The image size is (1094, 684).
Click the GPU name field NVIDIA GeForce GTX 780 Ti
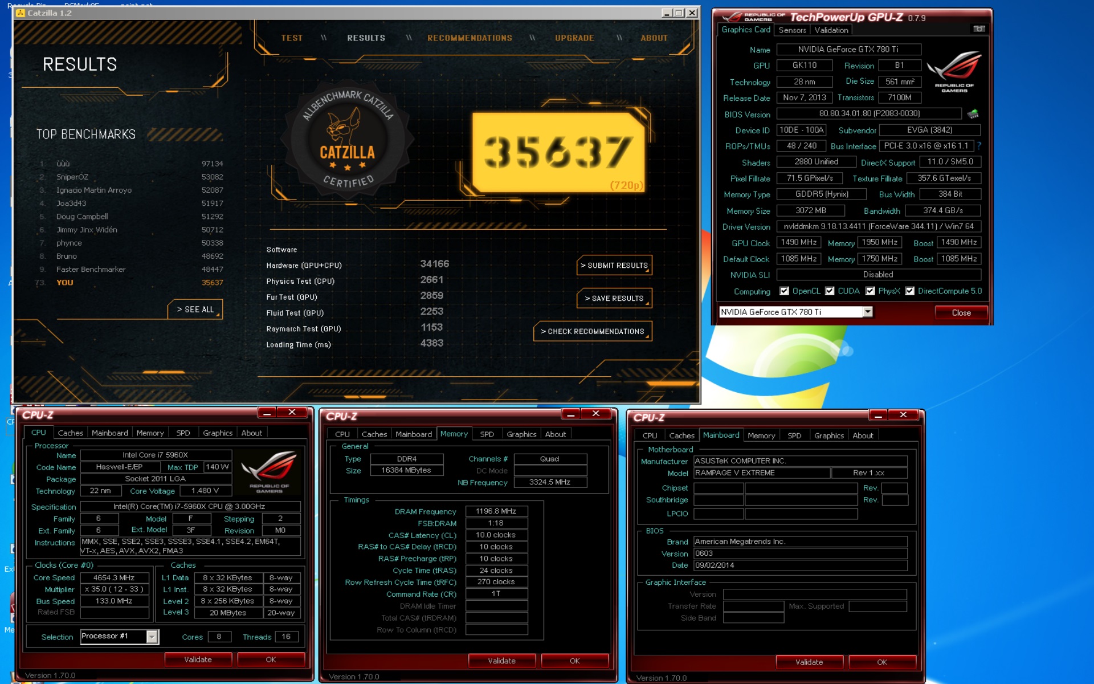(848, 50)
